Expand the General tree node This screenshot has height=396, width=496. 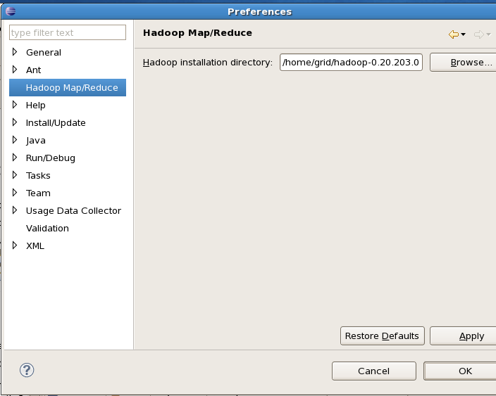[15, 52]
